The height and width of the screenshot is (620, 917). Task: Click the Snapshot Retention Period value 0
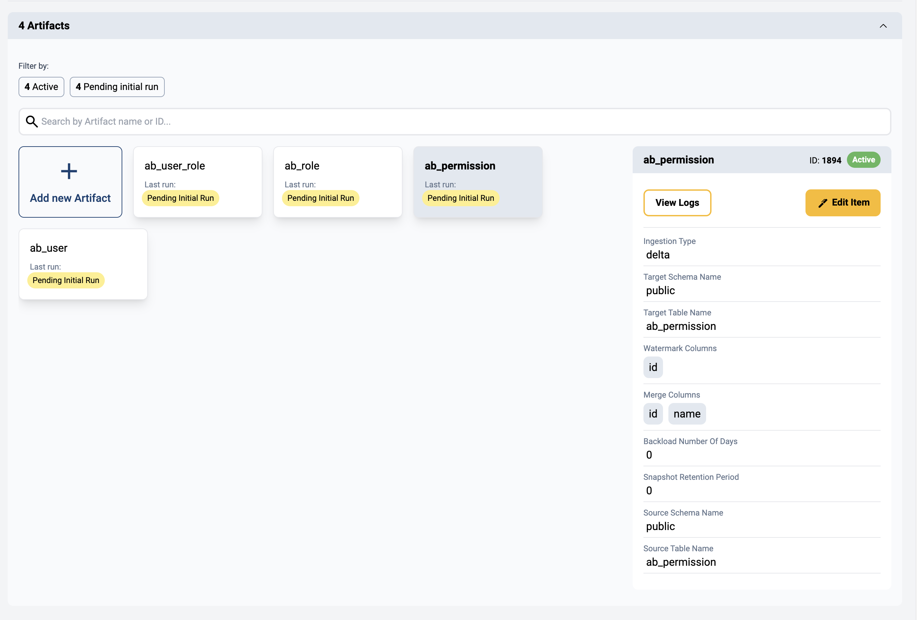[649, 491]
